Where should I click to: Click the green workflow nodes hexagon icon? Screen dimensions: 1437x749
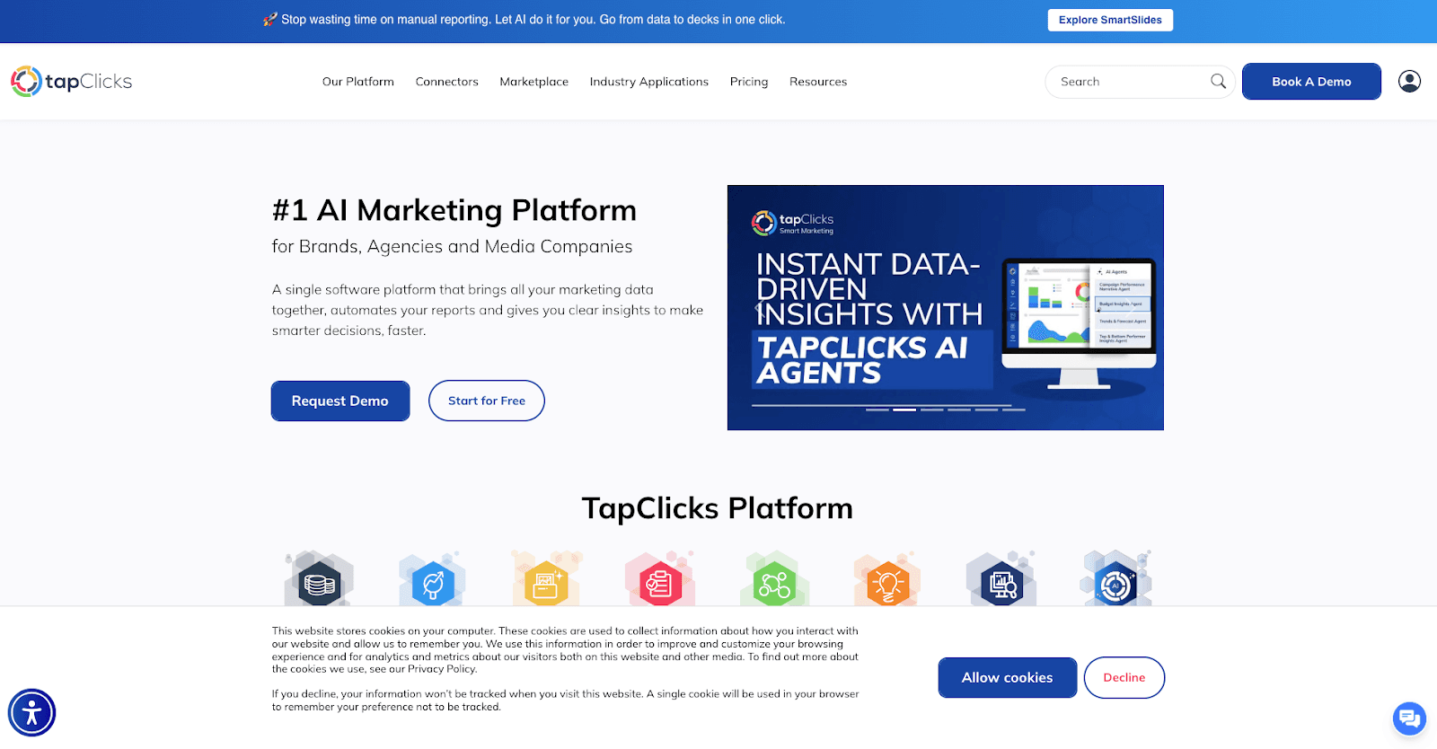coord(774,582)
